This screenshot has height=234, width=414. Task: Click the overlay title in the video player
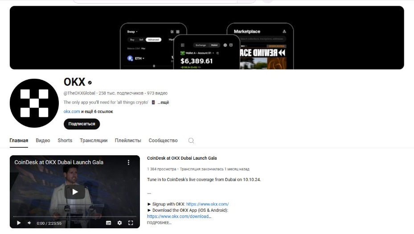coord(59,162)
